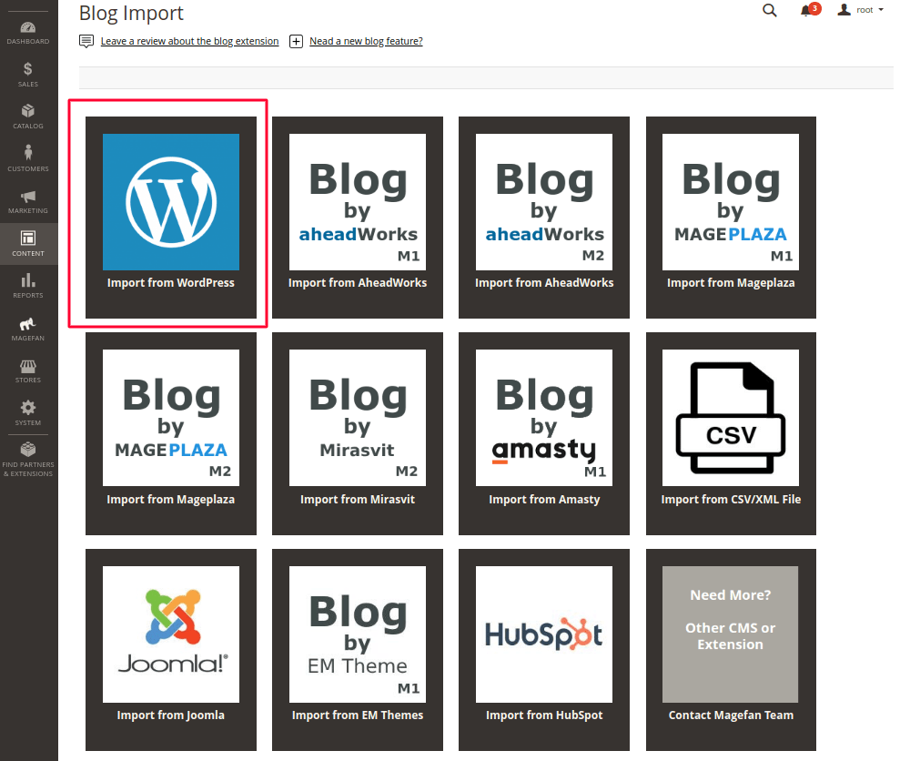Click Contact Magefan Team card
The image size is (910, 761).
731,649
